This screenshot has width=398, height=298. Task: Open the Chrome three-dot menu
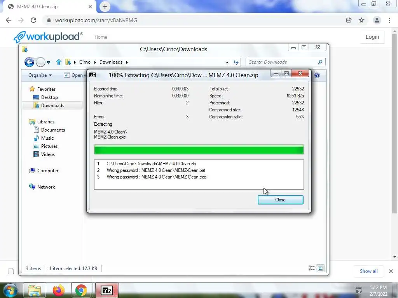coord(389,20)
